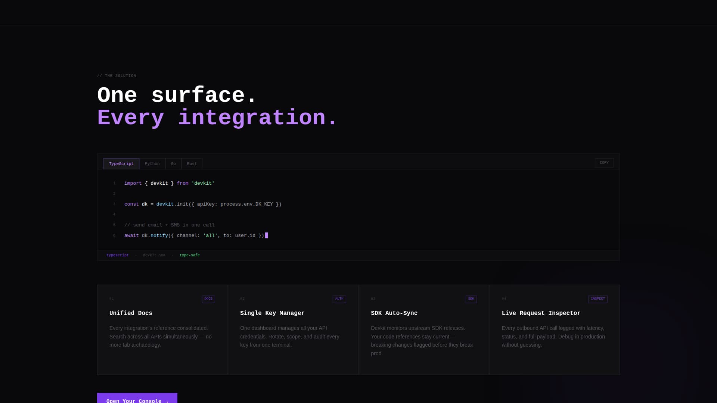This screenshot has width=717, height=403.
Task: Click the Live Request Inspector description paragraph
Action: (554, 337)
